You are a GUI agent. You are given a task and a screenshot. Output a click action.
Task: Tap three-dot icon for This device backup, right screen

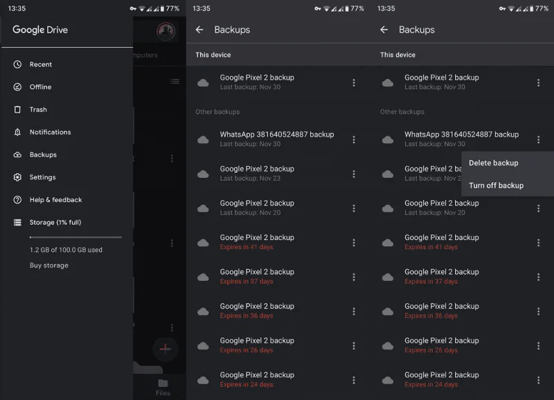[539, 82]
